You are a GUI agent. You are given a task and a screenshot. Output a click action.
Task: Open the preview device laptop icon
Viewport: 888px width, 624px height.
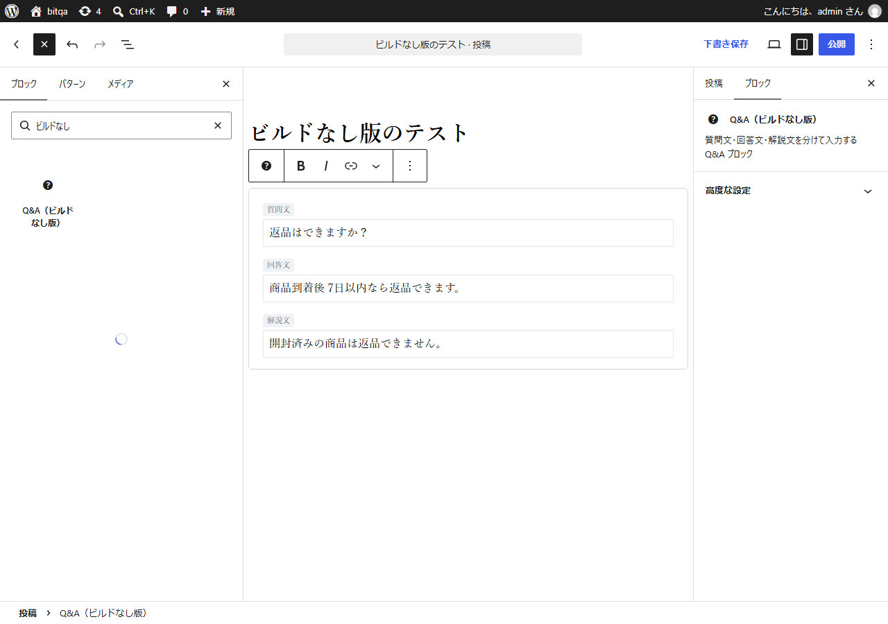(x=774, y=44)
